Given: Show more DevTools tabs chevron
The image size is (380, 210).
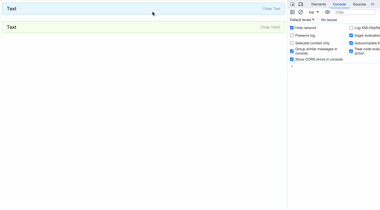Looking at the screenshot, I should click(373, 4).
